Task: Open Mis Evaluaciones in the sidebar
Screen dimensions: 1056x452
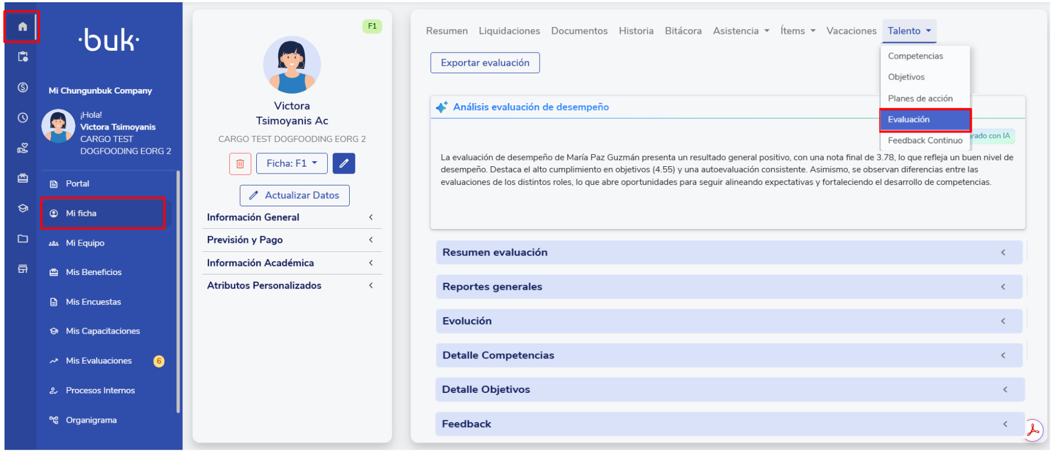Action: pos(99,361)
